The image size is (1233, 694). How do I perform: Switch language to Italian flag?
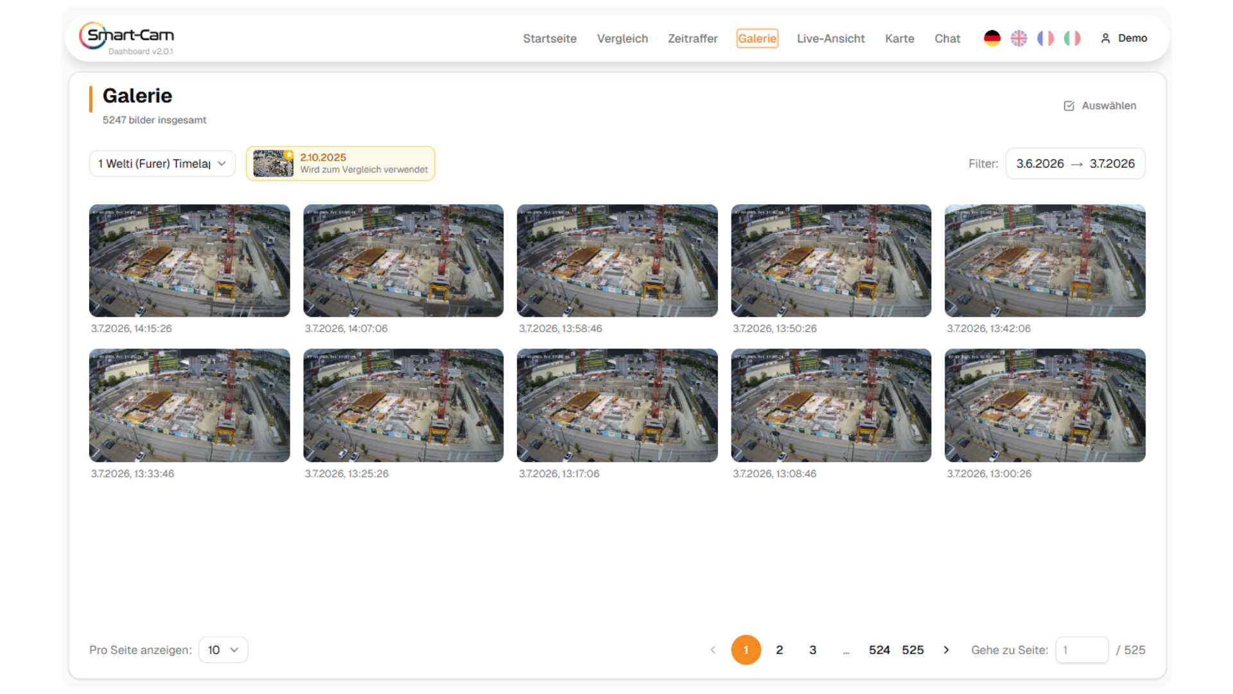point(1072,39)
